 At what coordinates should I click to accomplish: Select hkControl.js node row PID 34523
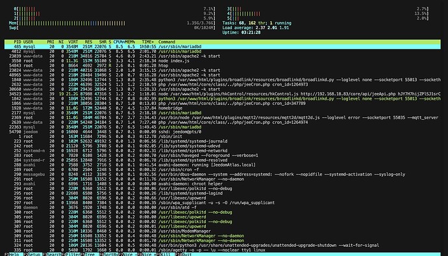click(222, 94)
